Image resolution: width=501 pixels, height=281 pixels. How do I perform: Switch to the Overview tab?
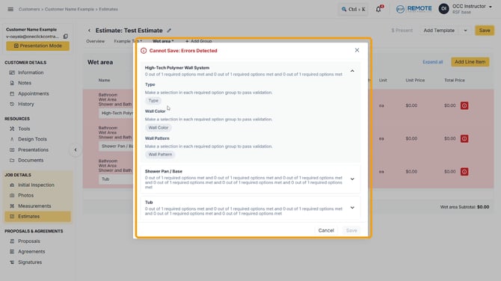pyautogui.click(x=95, y=41)
